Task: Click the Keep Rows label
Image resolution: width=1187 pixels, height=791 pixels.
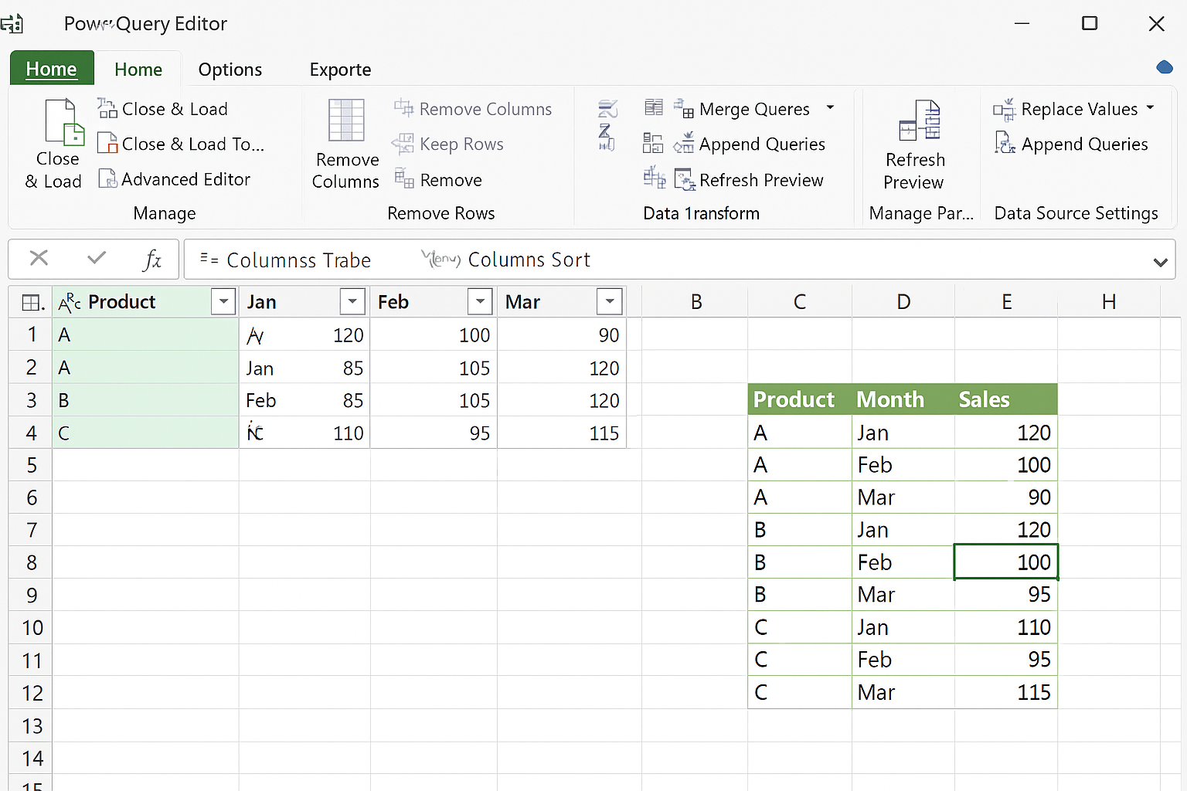Action: coord(462,144)
